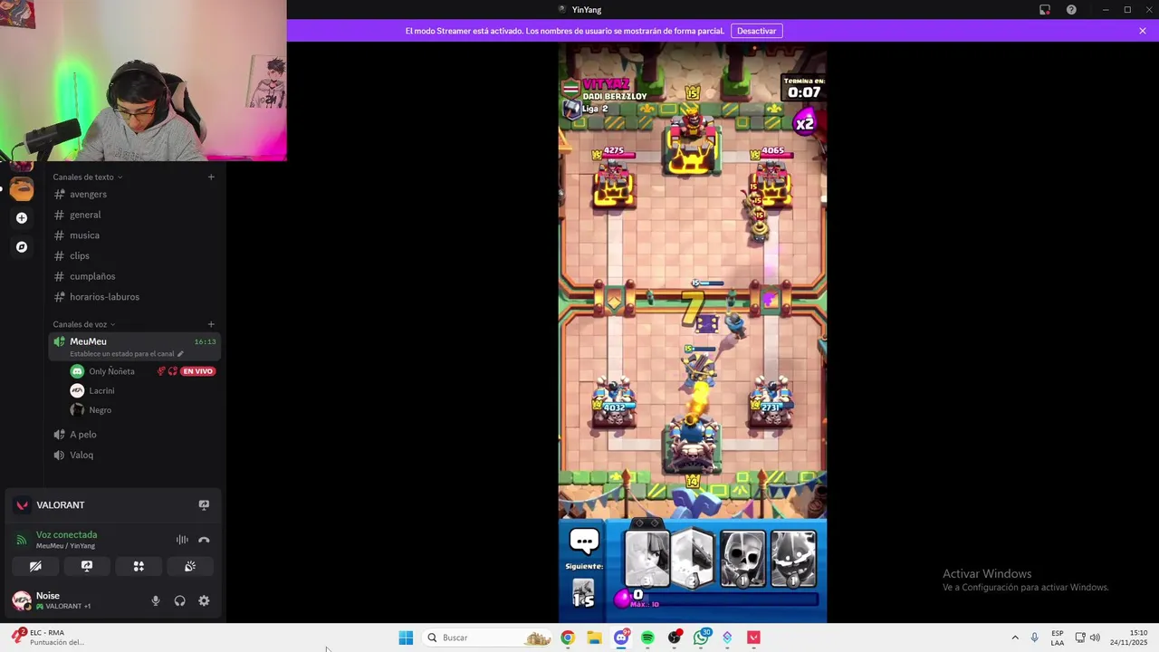Open Discord user settings gear
The image size is (1159, 652).
(204, 600)
